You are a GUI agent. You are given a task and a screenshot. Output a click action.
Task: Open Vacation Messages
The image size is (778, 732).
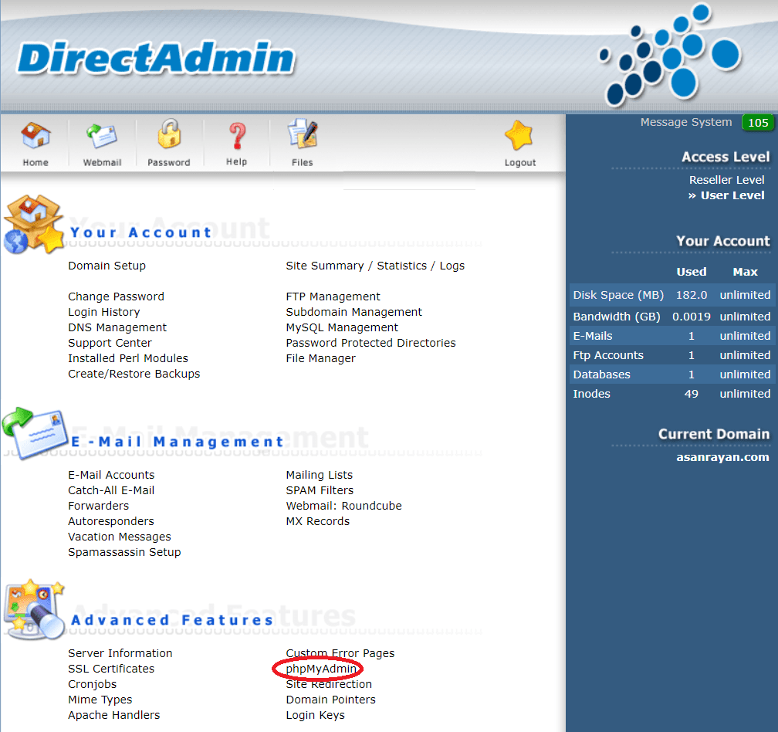pos(119,537)
